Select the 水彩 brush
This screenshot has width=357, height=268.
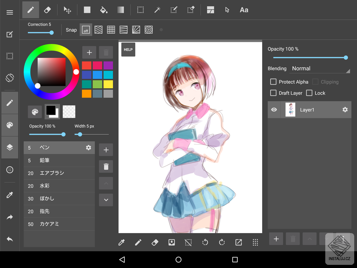tap(59, 186)
